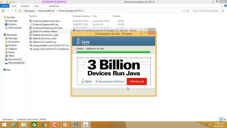Viewport: 227px width, 128px height.
Task: Select Evidencia_Presentacion_AA1.docx file
Action: 48,28
